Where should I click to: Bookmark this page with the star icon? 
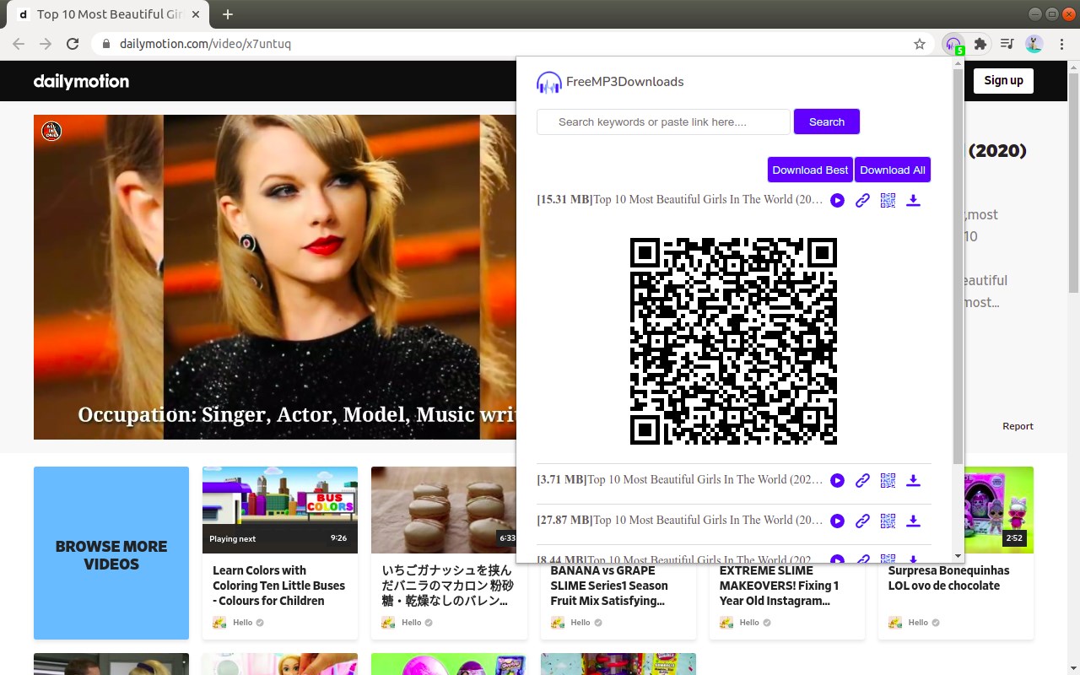click(x=920, y=44)
